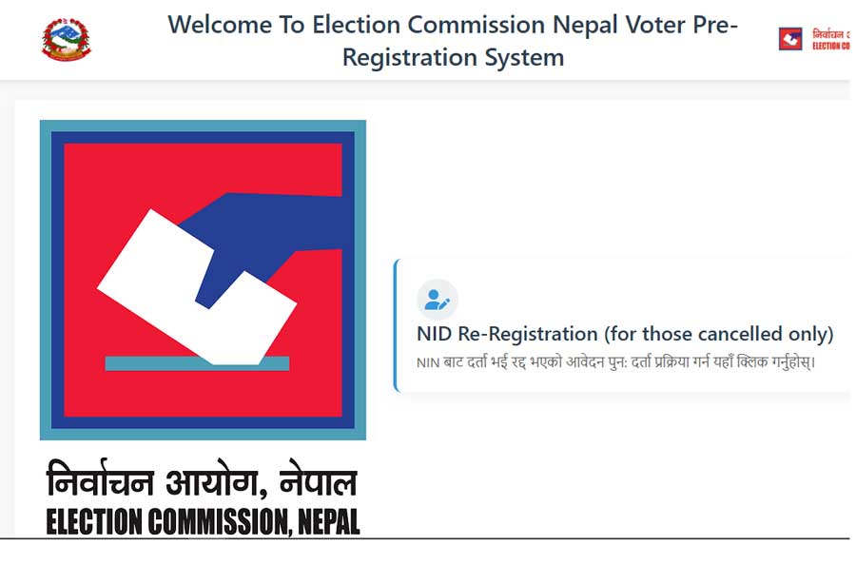Click the 'Registration System' line of the title
Screen dimensions: 856x565
pyautogui.click(x=453, y=57)
